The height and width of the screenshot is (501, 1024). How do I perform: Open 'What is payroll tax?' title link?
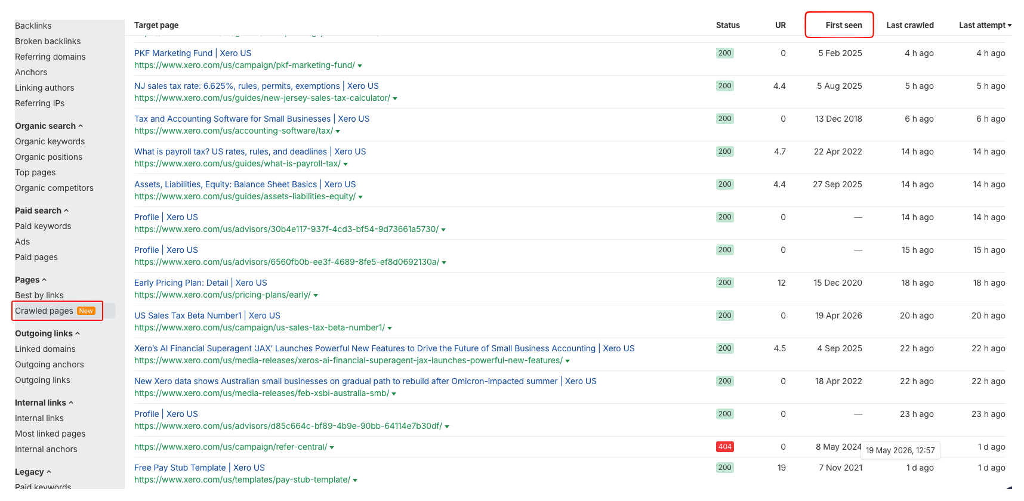click(x=250, y=151)
